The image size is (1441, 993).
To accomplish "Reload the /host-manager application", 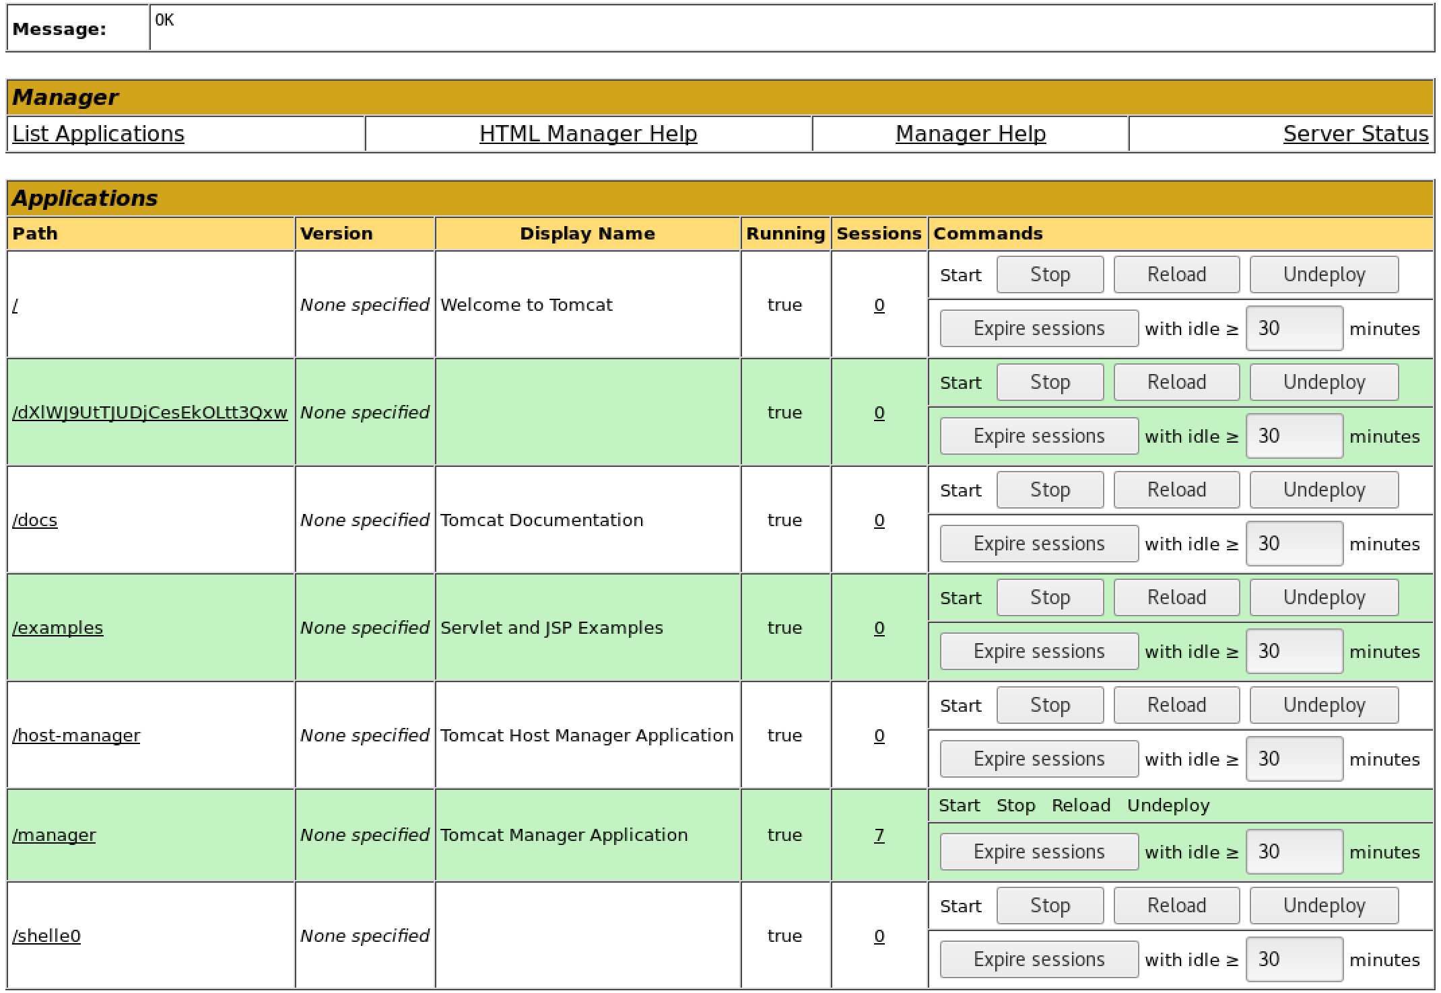I will (1176, 705).
